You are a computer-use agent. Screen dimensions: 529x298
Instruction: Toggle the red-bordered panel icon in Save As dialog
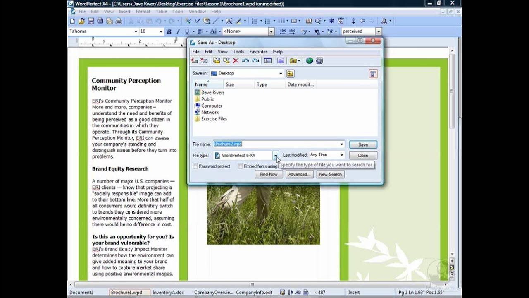pyautogui.click(x=373, y=74)
